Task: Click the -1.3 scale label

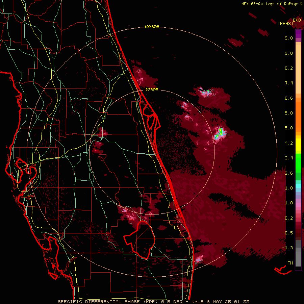Action: pos(287,248)
